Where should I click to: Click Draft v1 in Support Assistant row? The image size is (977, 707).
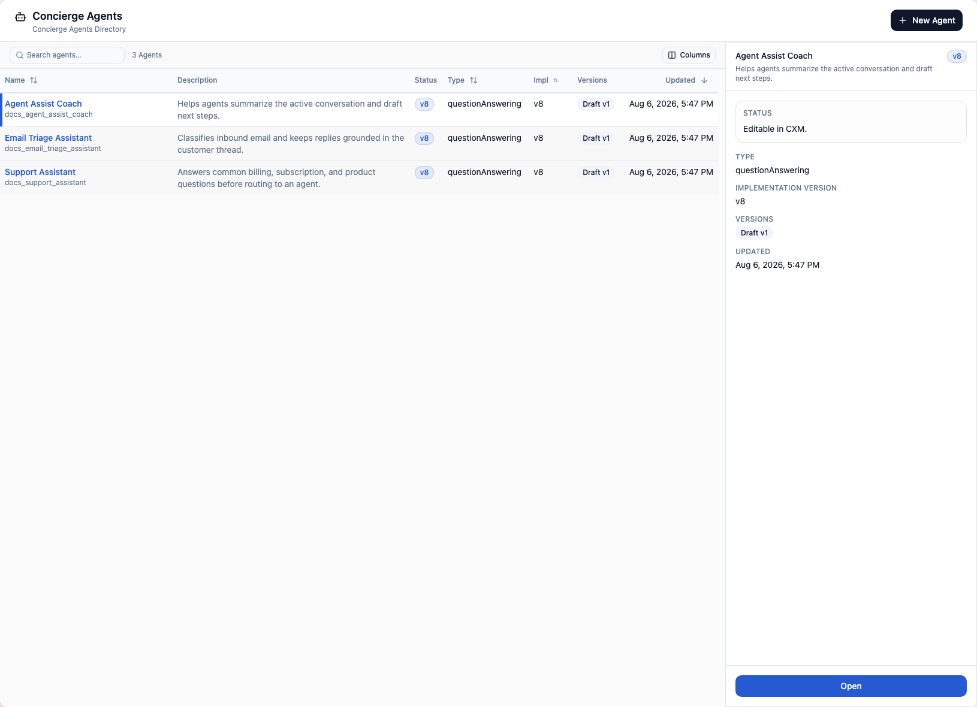coord(596,173)
